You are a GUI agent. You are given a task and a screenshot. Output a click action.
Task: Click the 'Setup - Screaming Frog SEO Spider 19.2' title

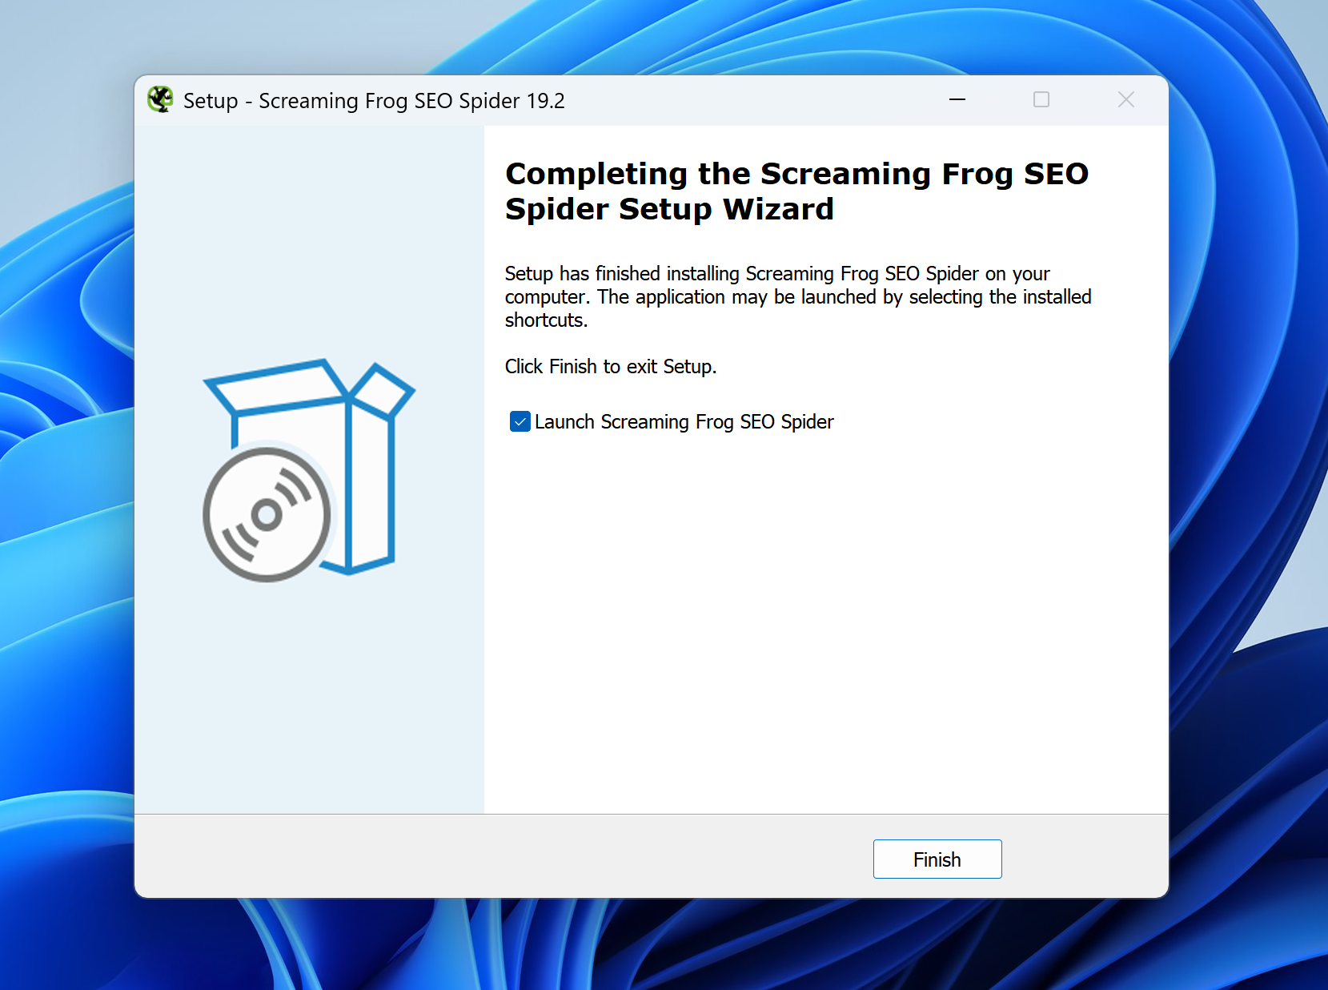[374, 101]
